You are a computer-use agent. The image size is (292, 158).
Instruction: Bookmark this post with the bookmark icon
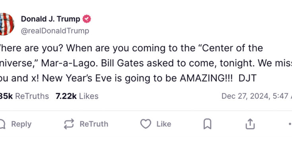tap(207, 124)
